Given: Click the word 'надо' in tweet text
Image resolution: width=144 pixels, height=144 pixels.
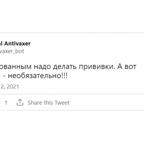Looking at the screenshot, I should tap(42, 67).
